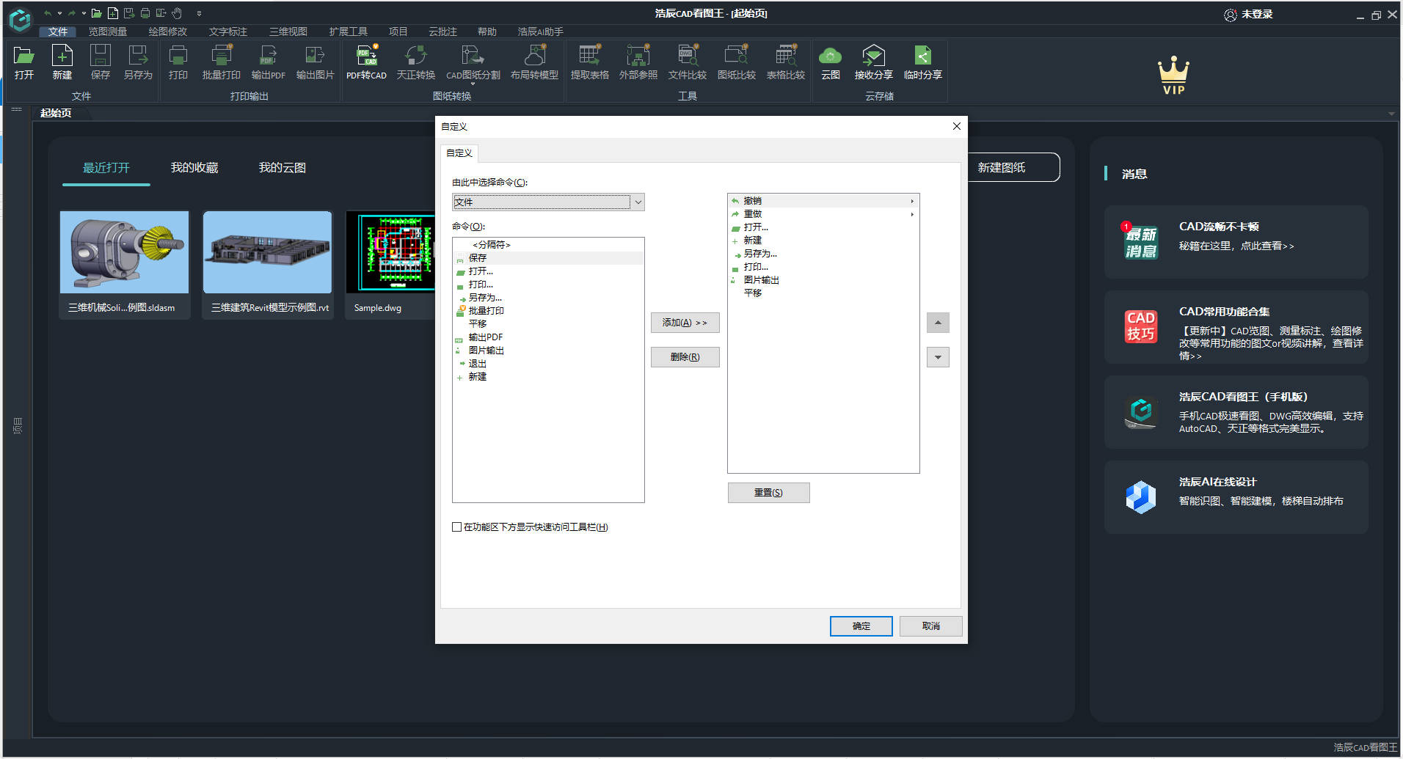Click the 打印 (Print) ribbon icon
The width and height of the screenshot is (1403, 759).
(178, 62)
